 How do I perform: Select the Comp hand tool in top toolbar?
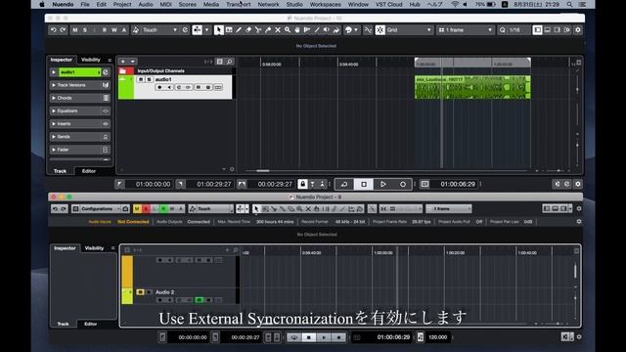(x=297, y=30)
